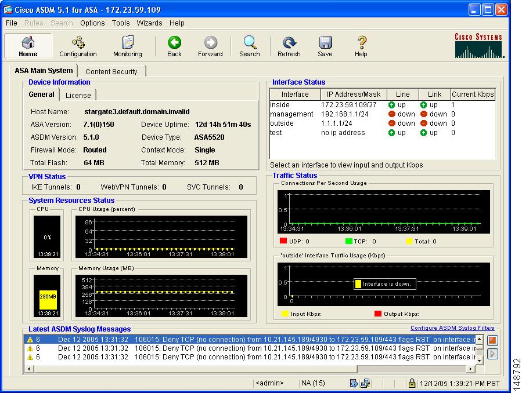Select the outside interface row

(x=382, y=123)
